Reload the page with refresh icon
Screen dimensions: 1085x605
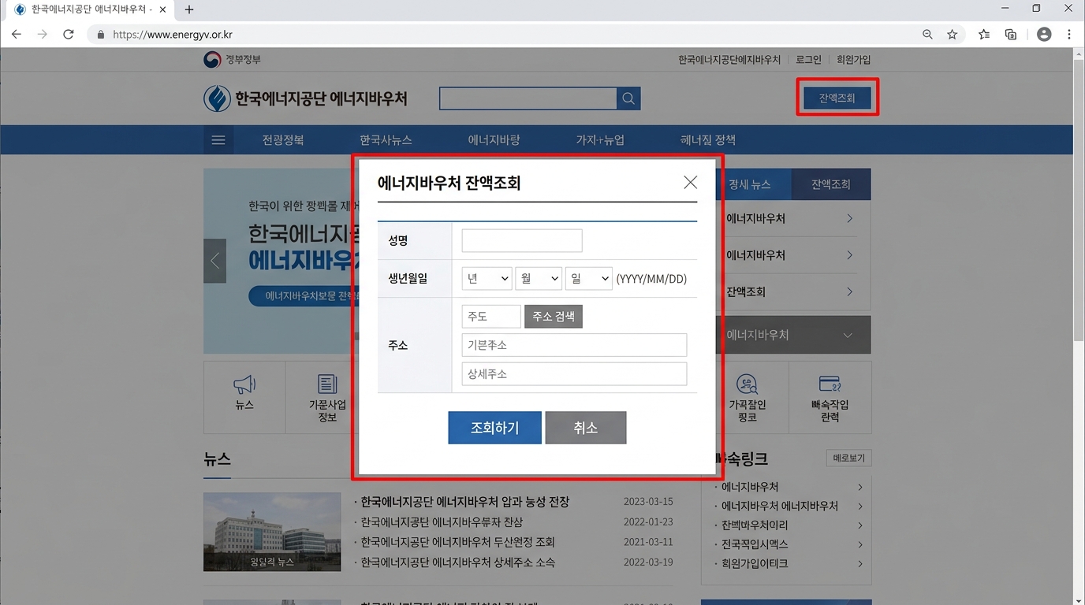click(69, 35)
